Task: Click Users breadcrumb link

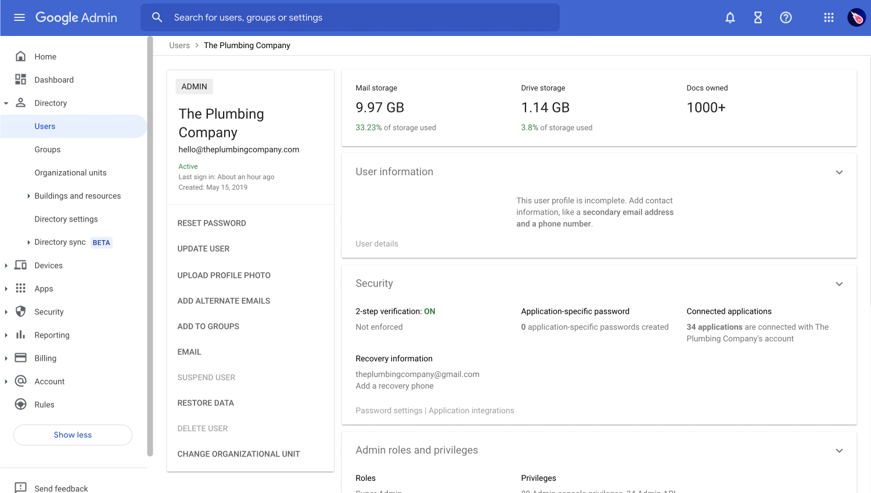Action: 179,45
